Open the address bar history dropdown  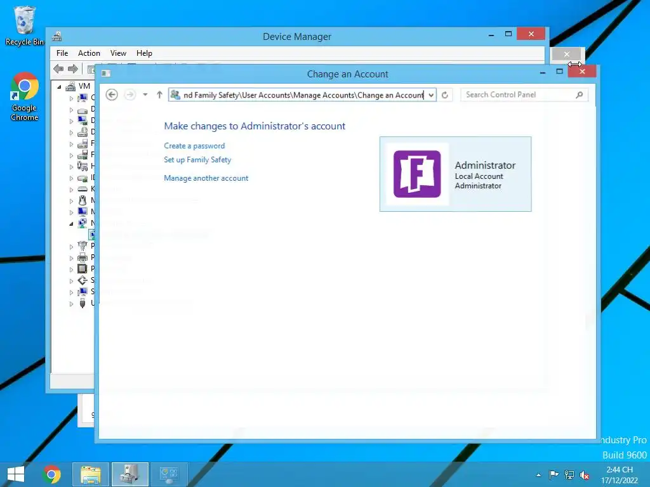point(431,95)
